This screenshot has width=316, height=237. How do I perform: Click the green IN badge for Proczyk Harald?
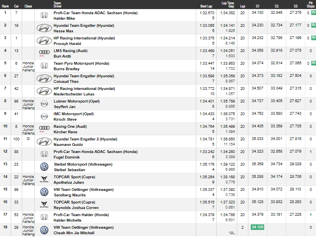(x=314, y=37)
